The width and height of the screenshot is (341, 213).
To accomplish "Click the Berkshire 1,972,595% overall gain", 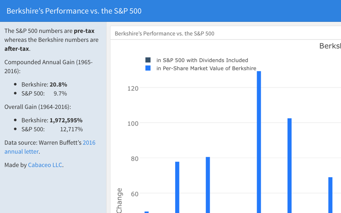I will (66, 120).
